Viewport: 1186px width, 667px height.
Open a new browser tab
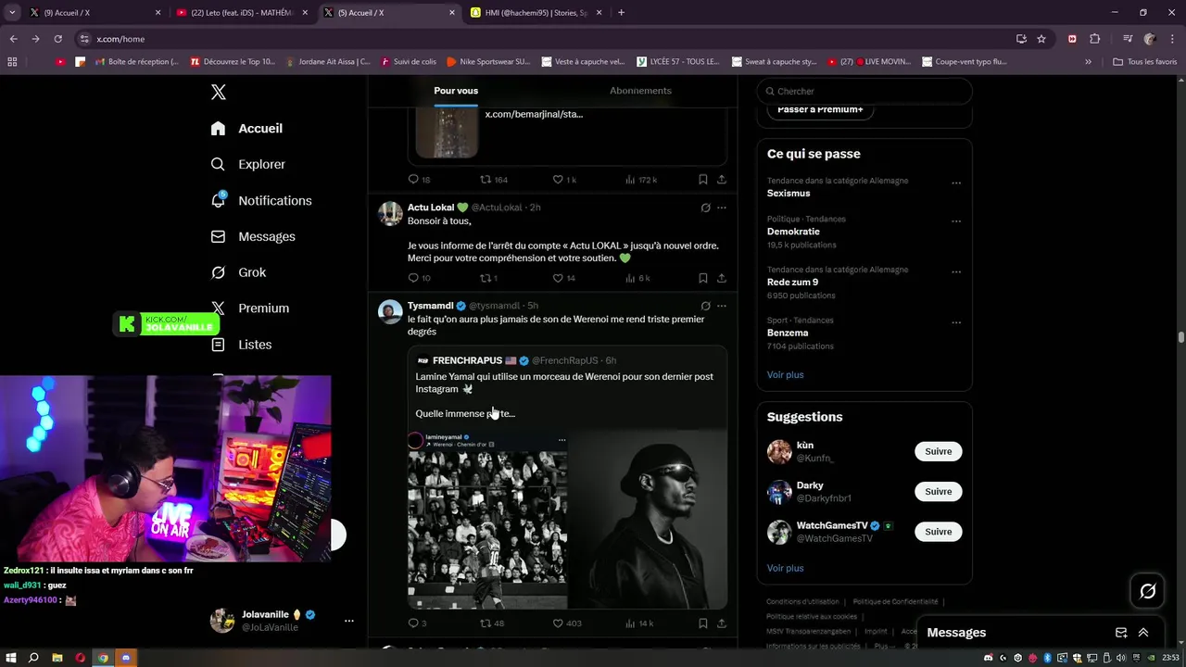[621, 13]
